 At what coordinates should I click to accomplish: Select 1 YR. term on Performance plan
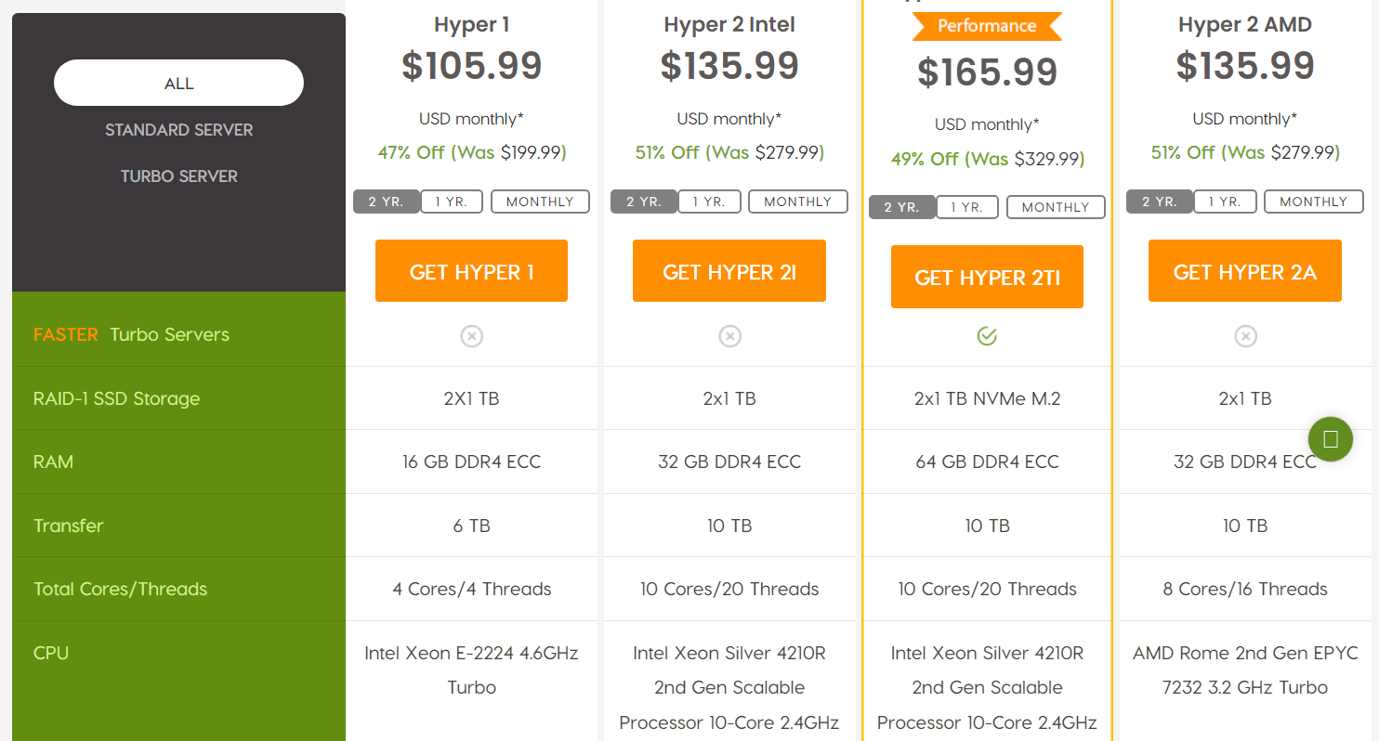[x=966, y=207]
